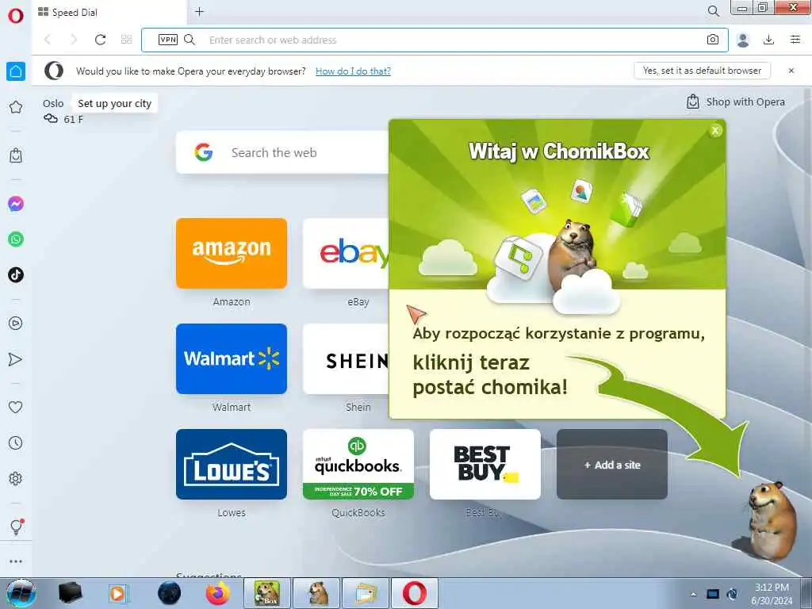Go forward with the forward arrow
This screenshot has width=812, height=609.
coord(74,40)
